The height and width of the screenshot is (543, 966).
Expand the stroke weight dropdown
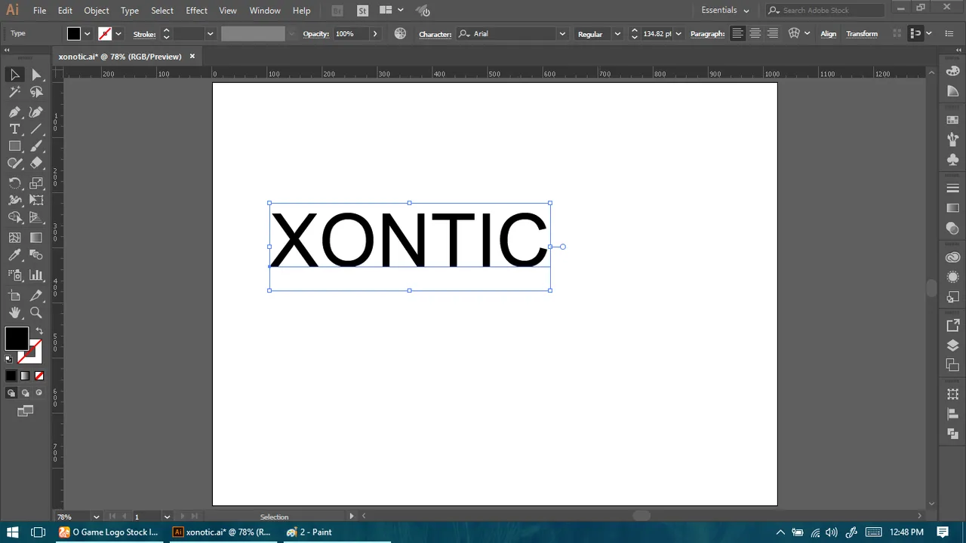click(210, 34)
